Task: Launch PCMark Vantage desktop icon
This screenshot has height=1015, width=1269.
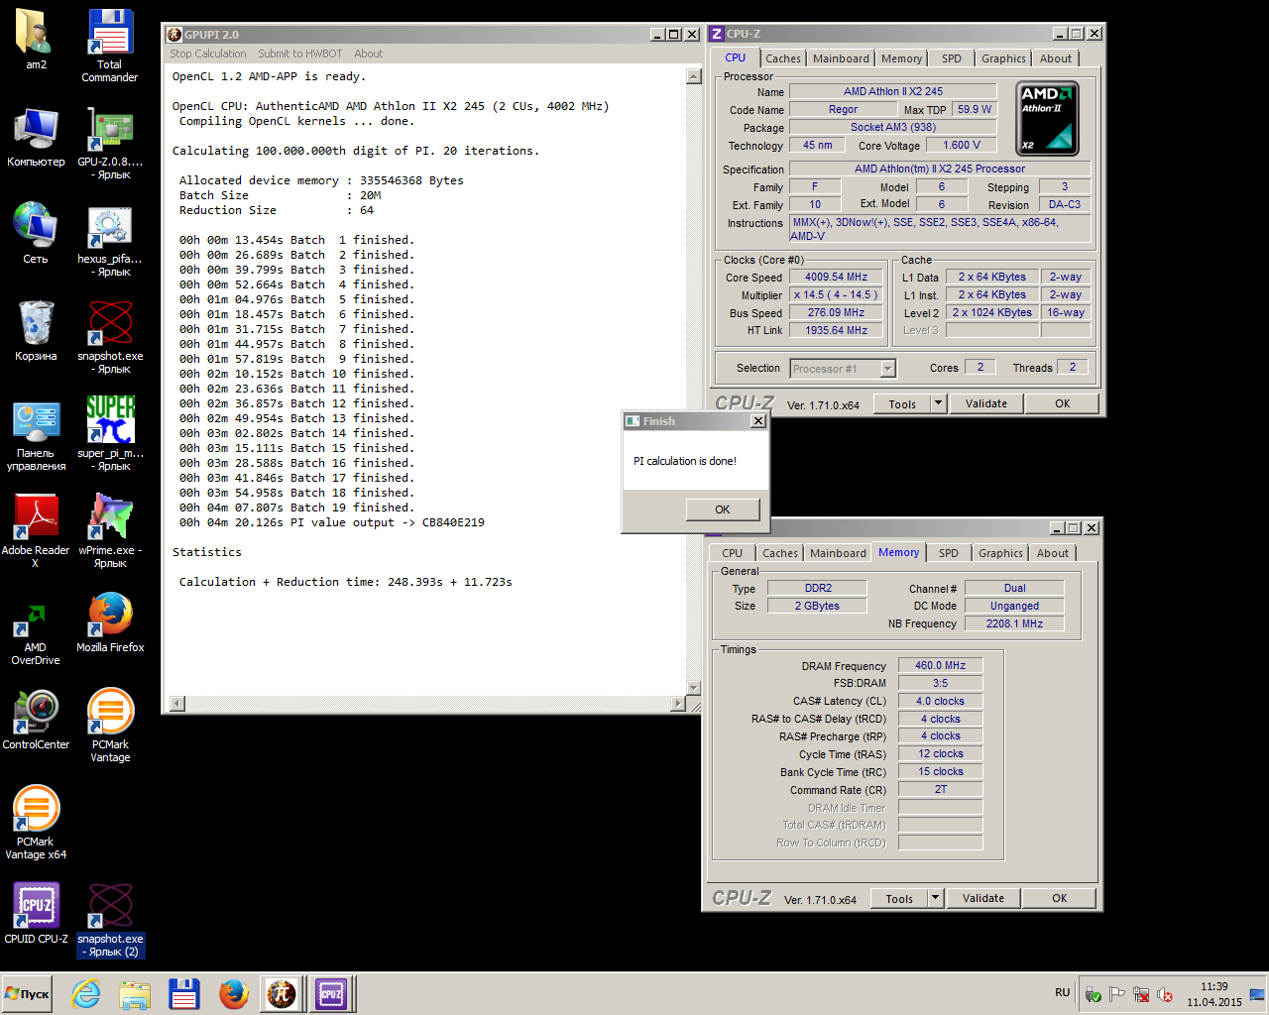Action: tap(110, 726)
